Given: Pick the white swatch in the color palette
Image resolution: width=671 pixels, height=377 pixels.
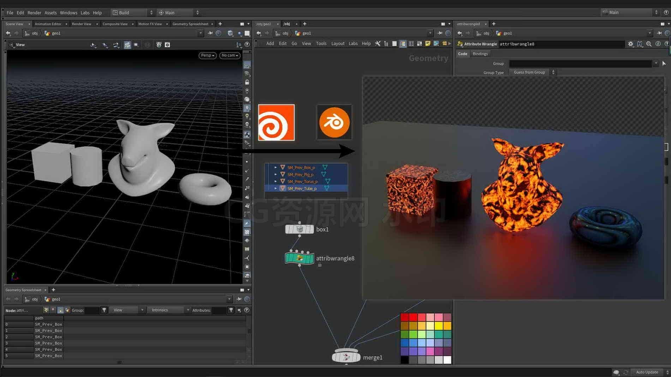Looking at the screenshot, I should (447, 360).
